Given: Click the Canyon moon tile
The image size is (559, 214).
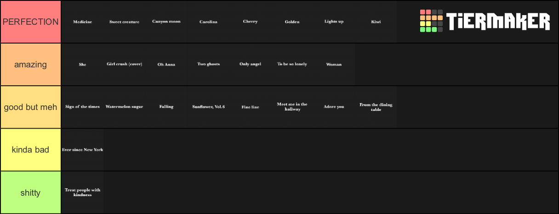Looking at the screenshot, I should [166, 22].
